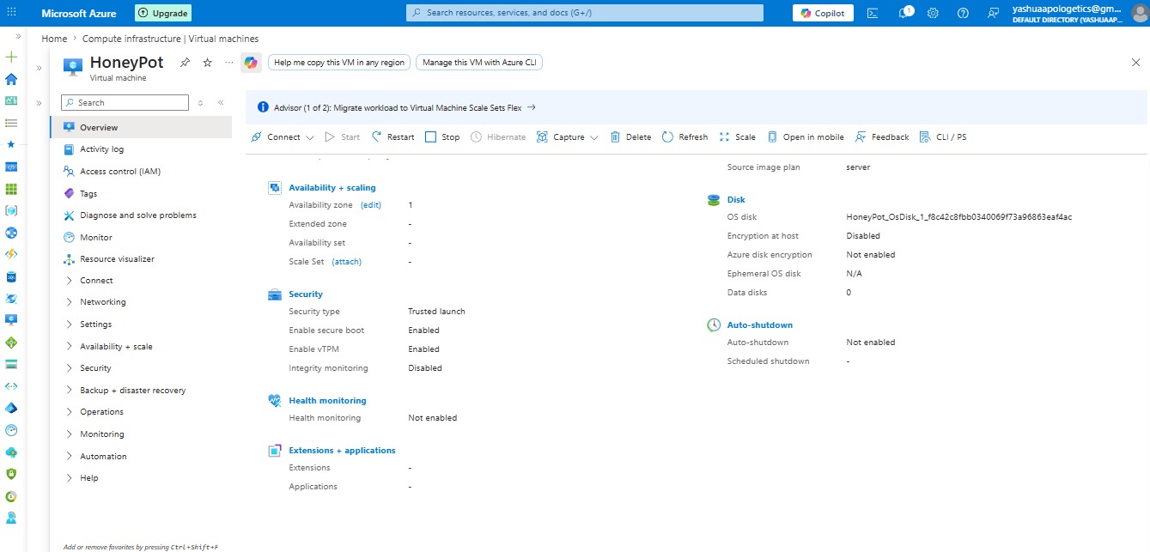Click Help me copy this VM in any region
Screen dimensions: 1150x552
(339, 63)
